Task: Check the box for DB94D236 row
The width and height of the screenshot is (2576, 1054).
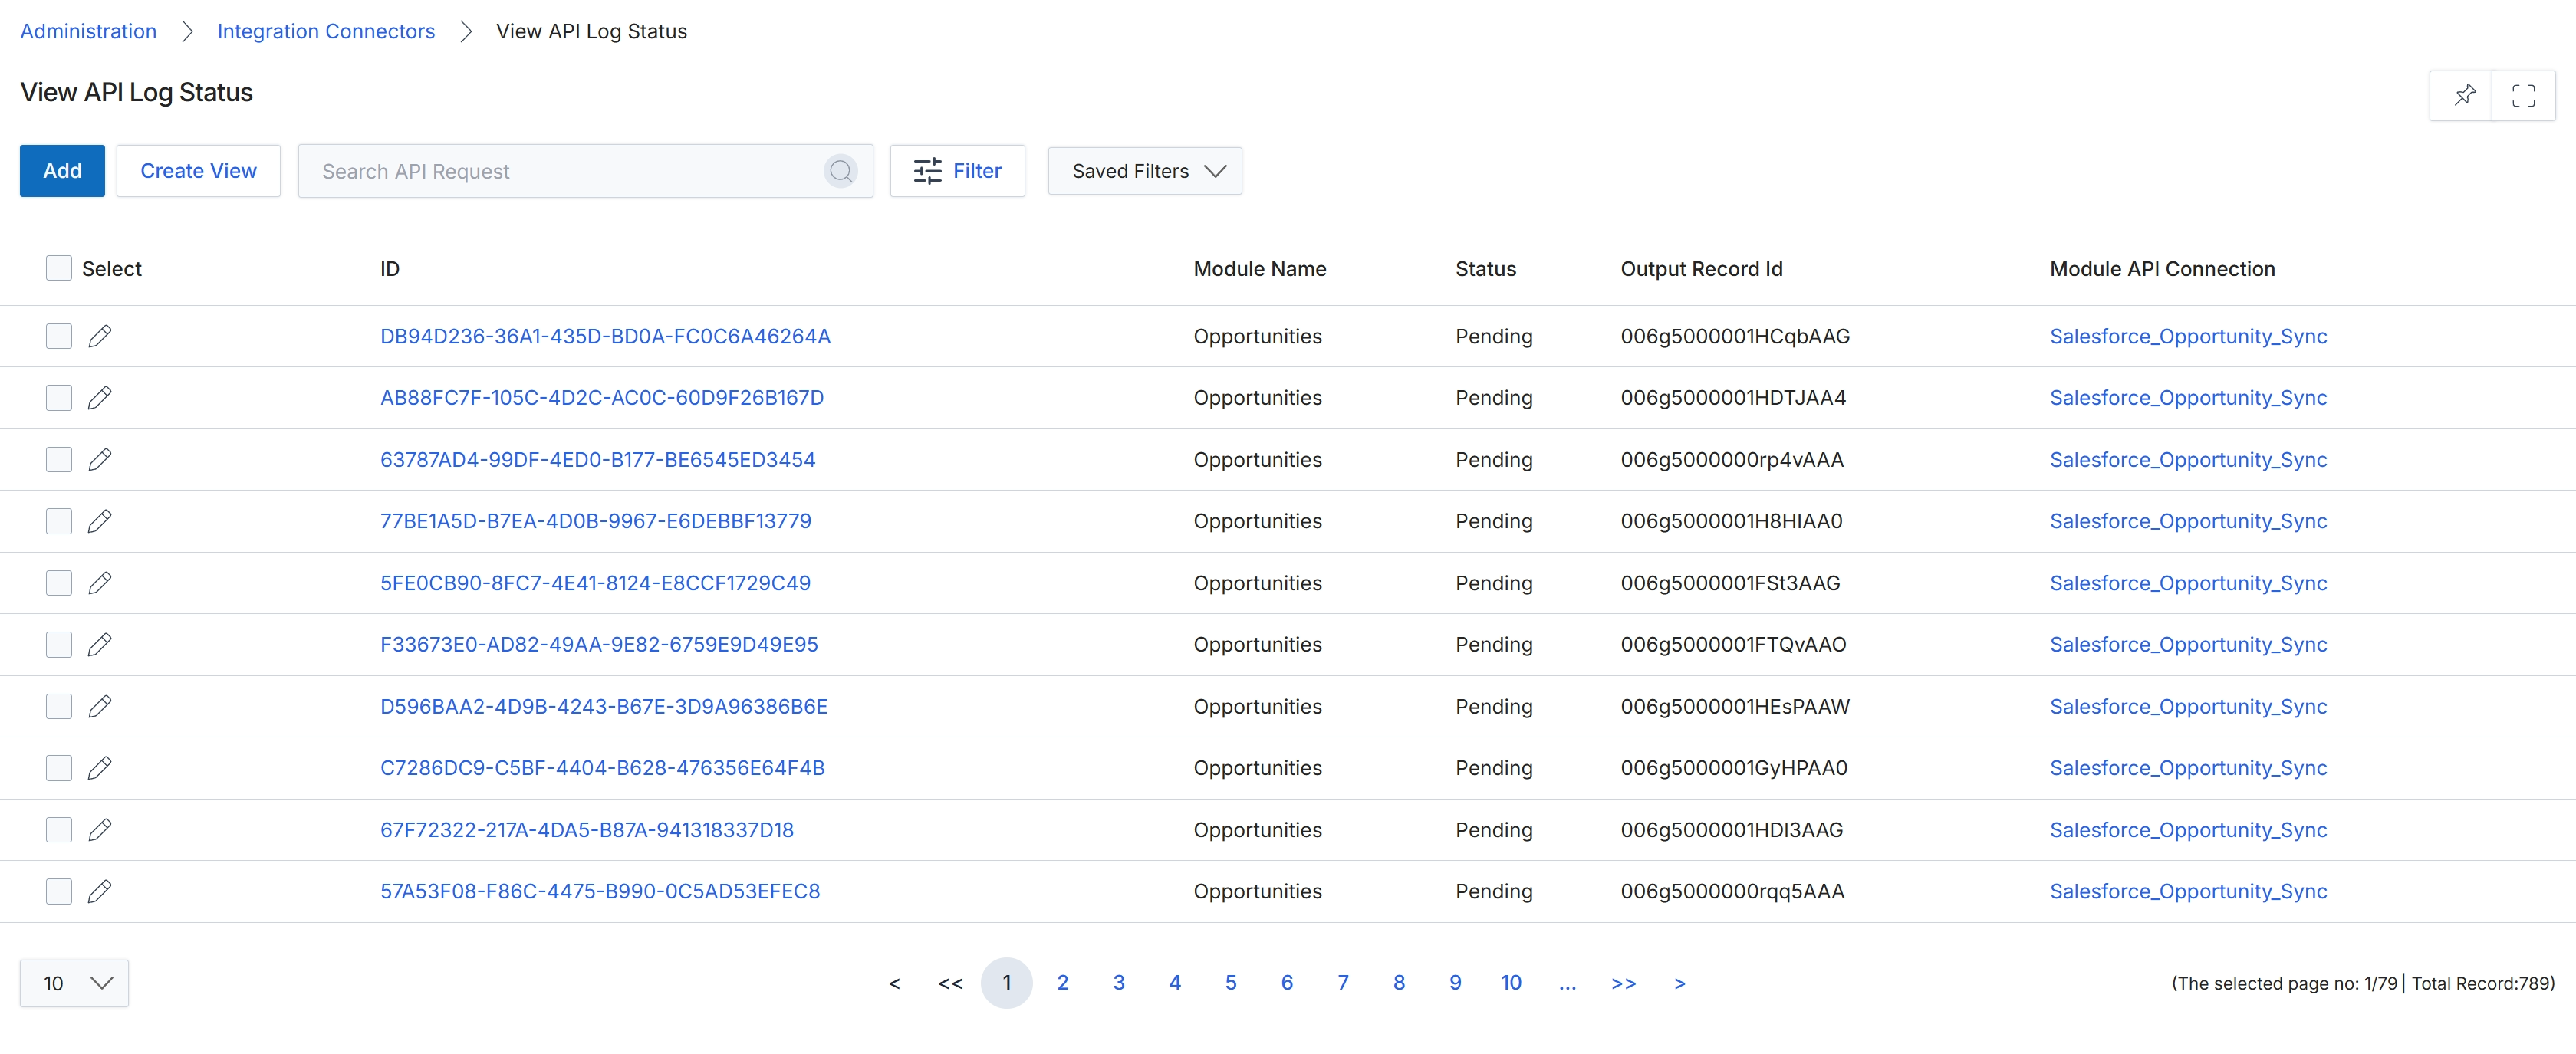Action: (59, 336)
